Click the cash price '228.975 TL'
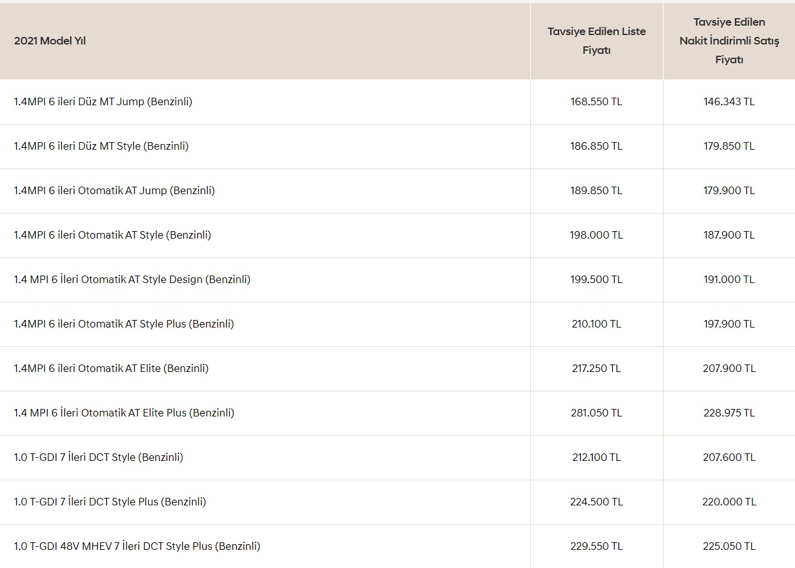This screenshot has width=795, height=568. pyautogui.click(x=729, y=413)
